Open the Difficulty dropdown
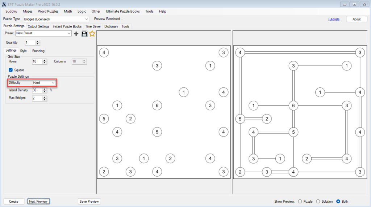The height and width of the screenshot is (207, 371). point(53,83)
